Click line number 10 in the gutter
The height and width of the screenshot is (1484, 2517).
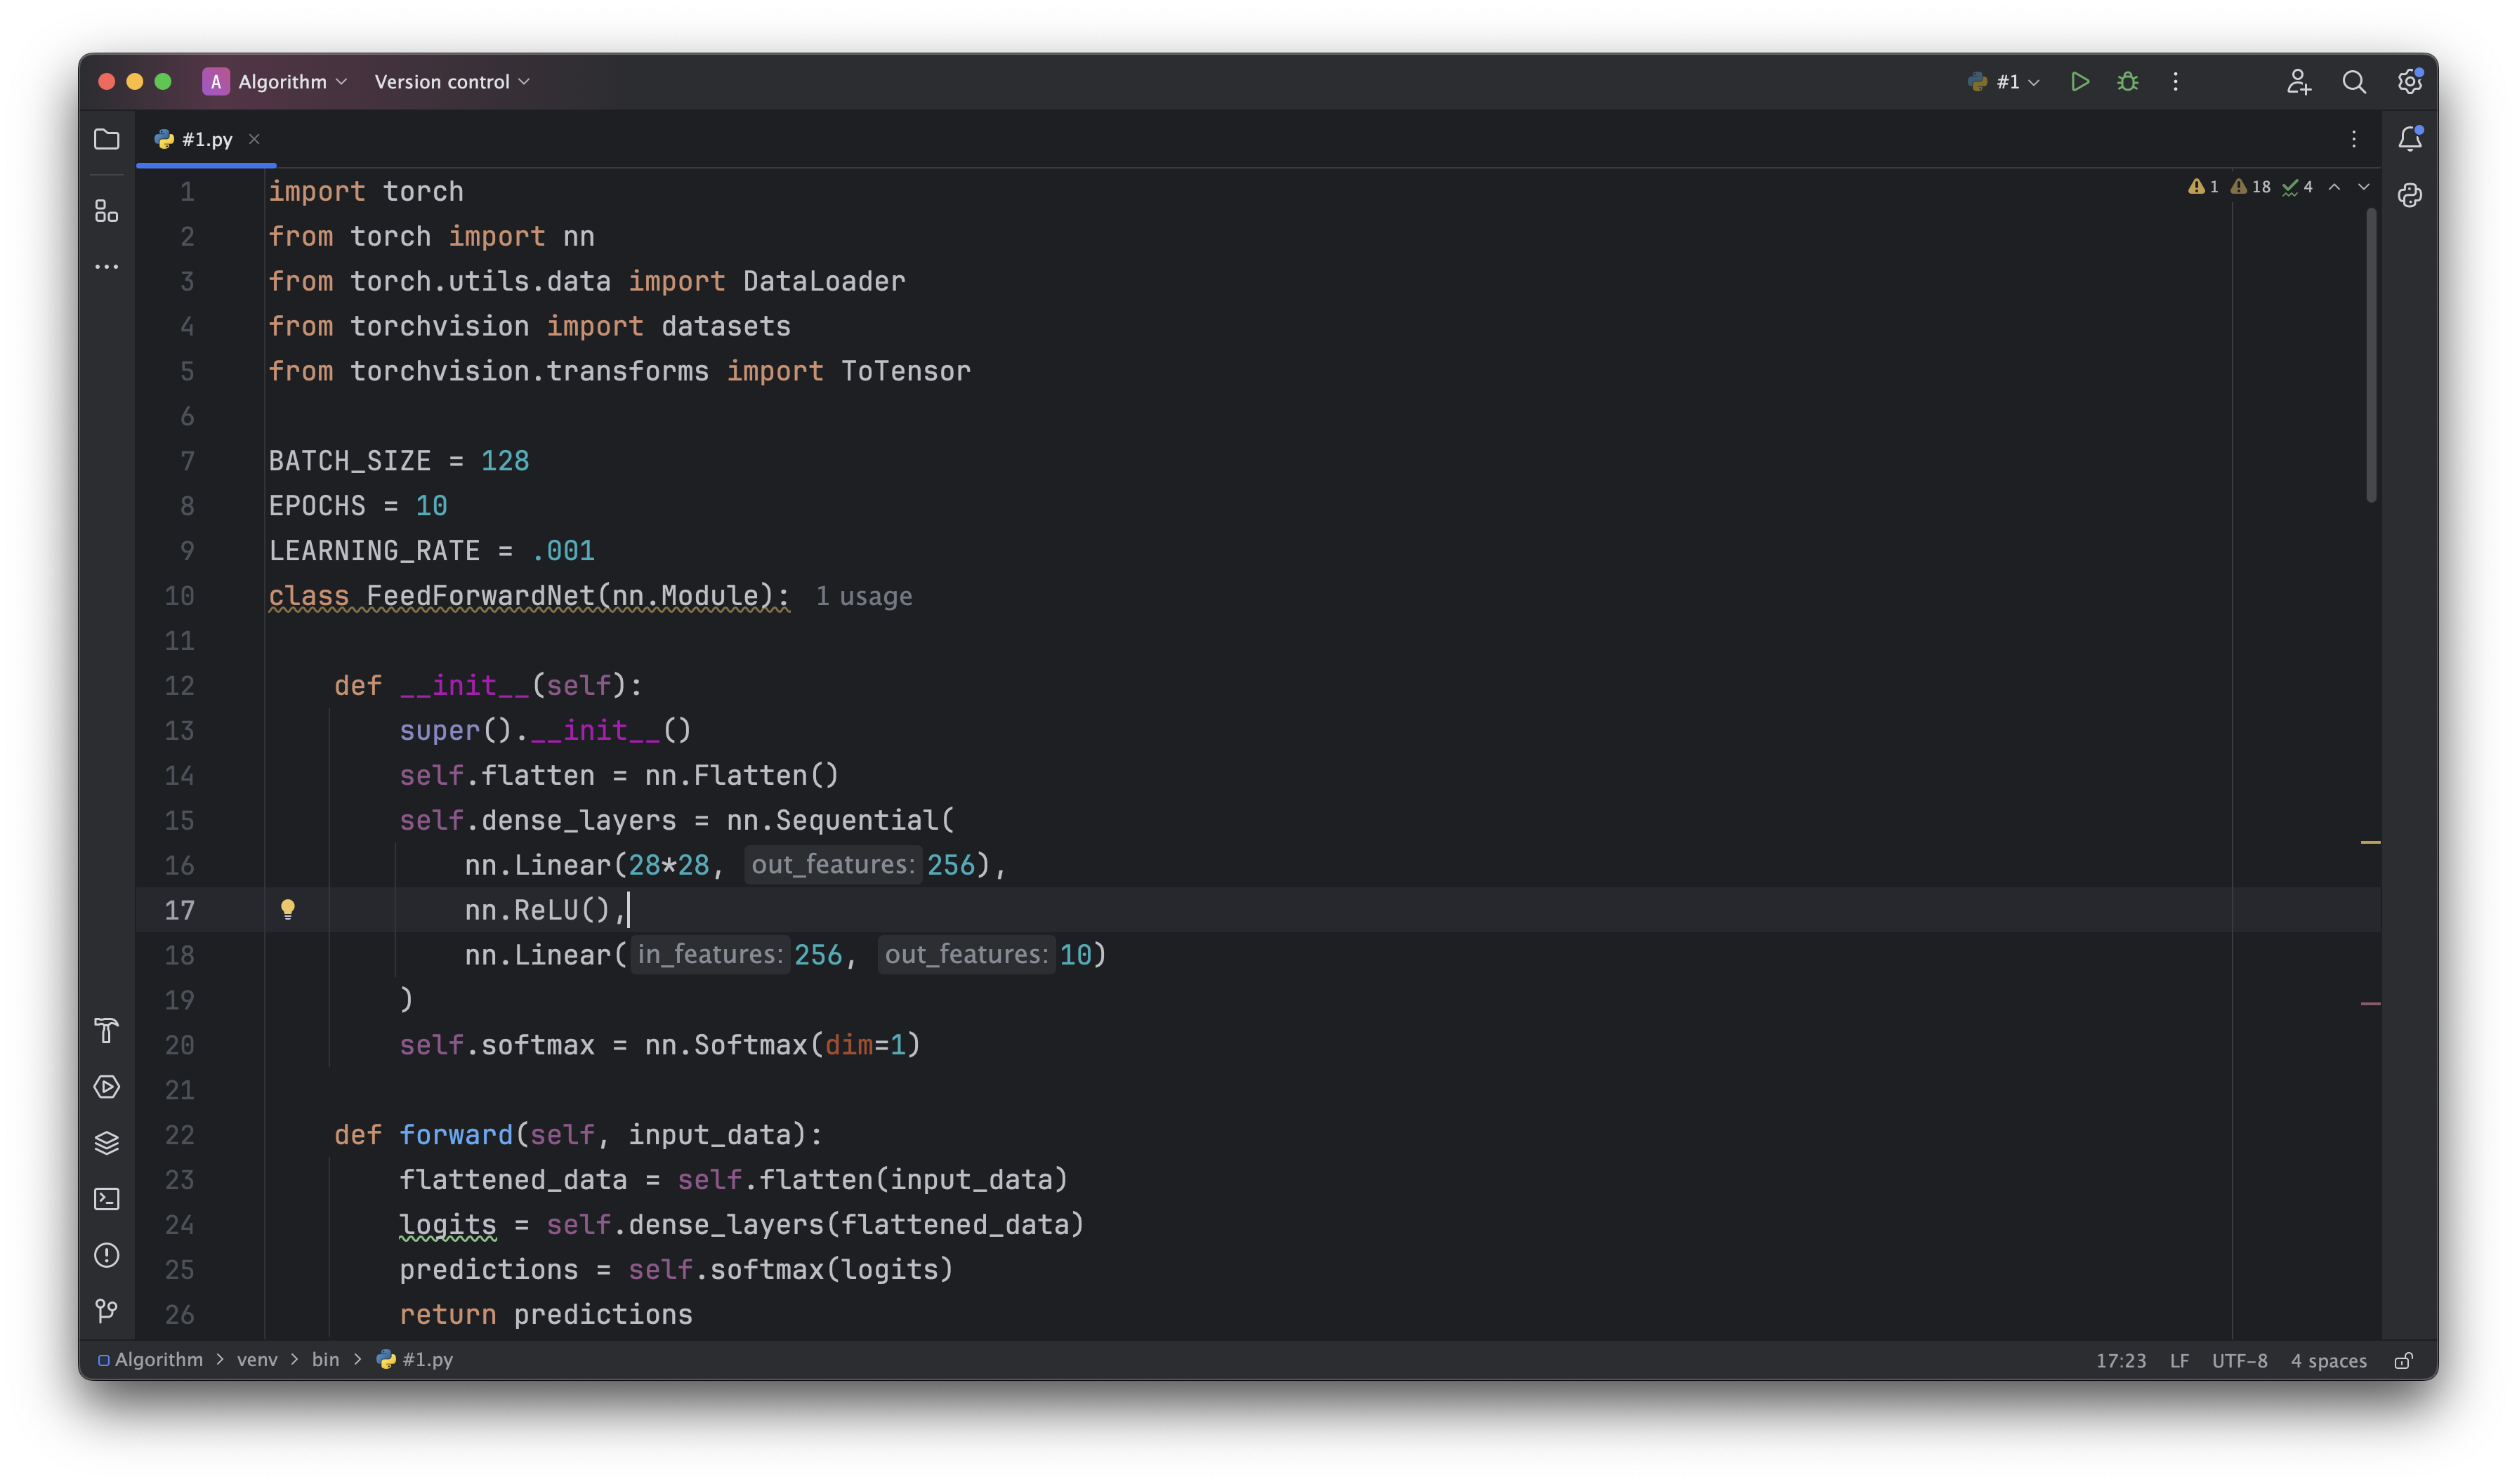pos(179,596)
